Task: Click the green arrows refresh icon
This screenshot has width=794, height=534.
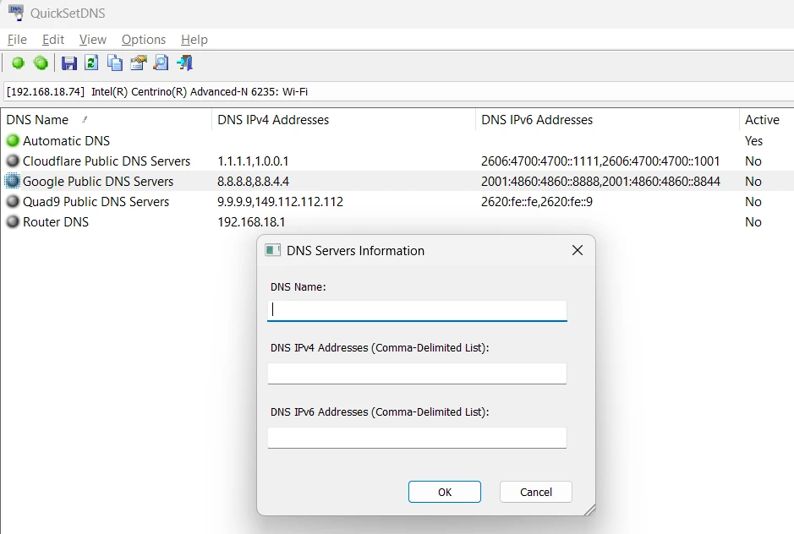Action: (91, 63)
